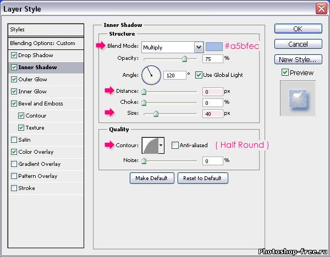Click the Angle dial control
Screen dimensions: 330x257
(150, 74)
